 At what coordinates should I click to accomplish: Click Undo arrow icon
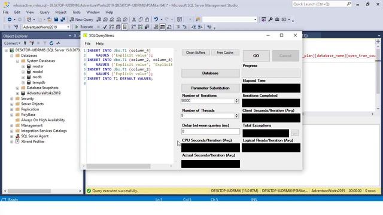[x=156, y=20]
